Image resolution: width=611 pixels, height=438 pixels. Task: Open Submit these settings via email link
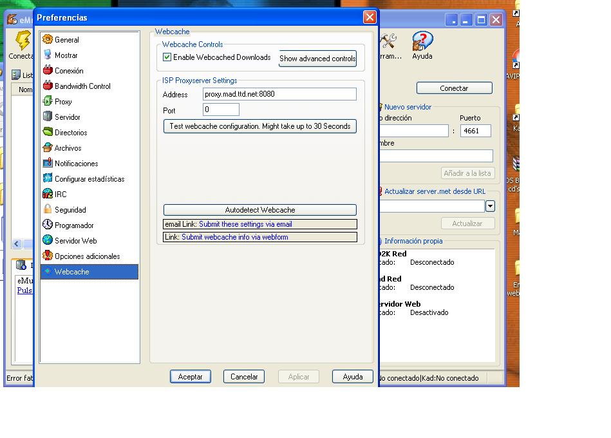tap(245, 224)
